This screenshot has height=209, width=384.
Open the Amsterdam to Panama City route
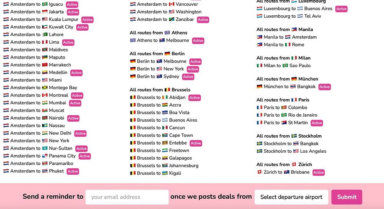click(x=40, y=156)
